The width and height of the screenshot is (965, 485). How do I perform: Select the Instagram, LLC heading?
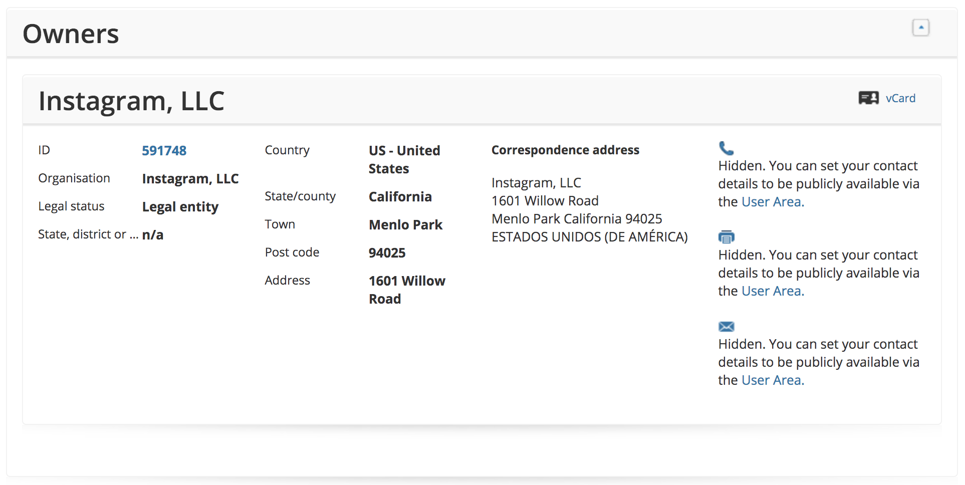131,101
